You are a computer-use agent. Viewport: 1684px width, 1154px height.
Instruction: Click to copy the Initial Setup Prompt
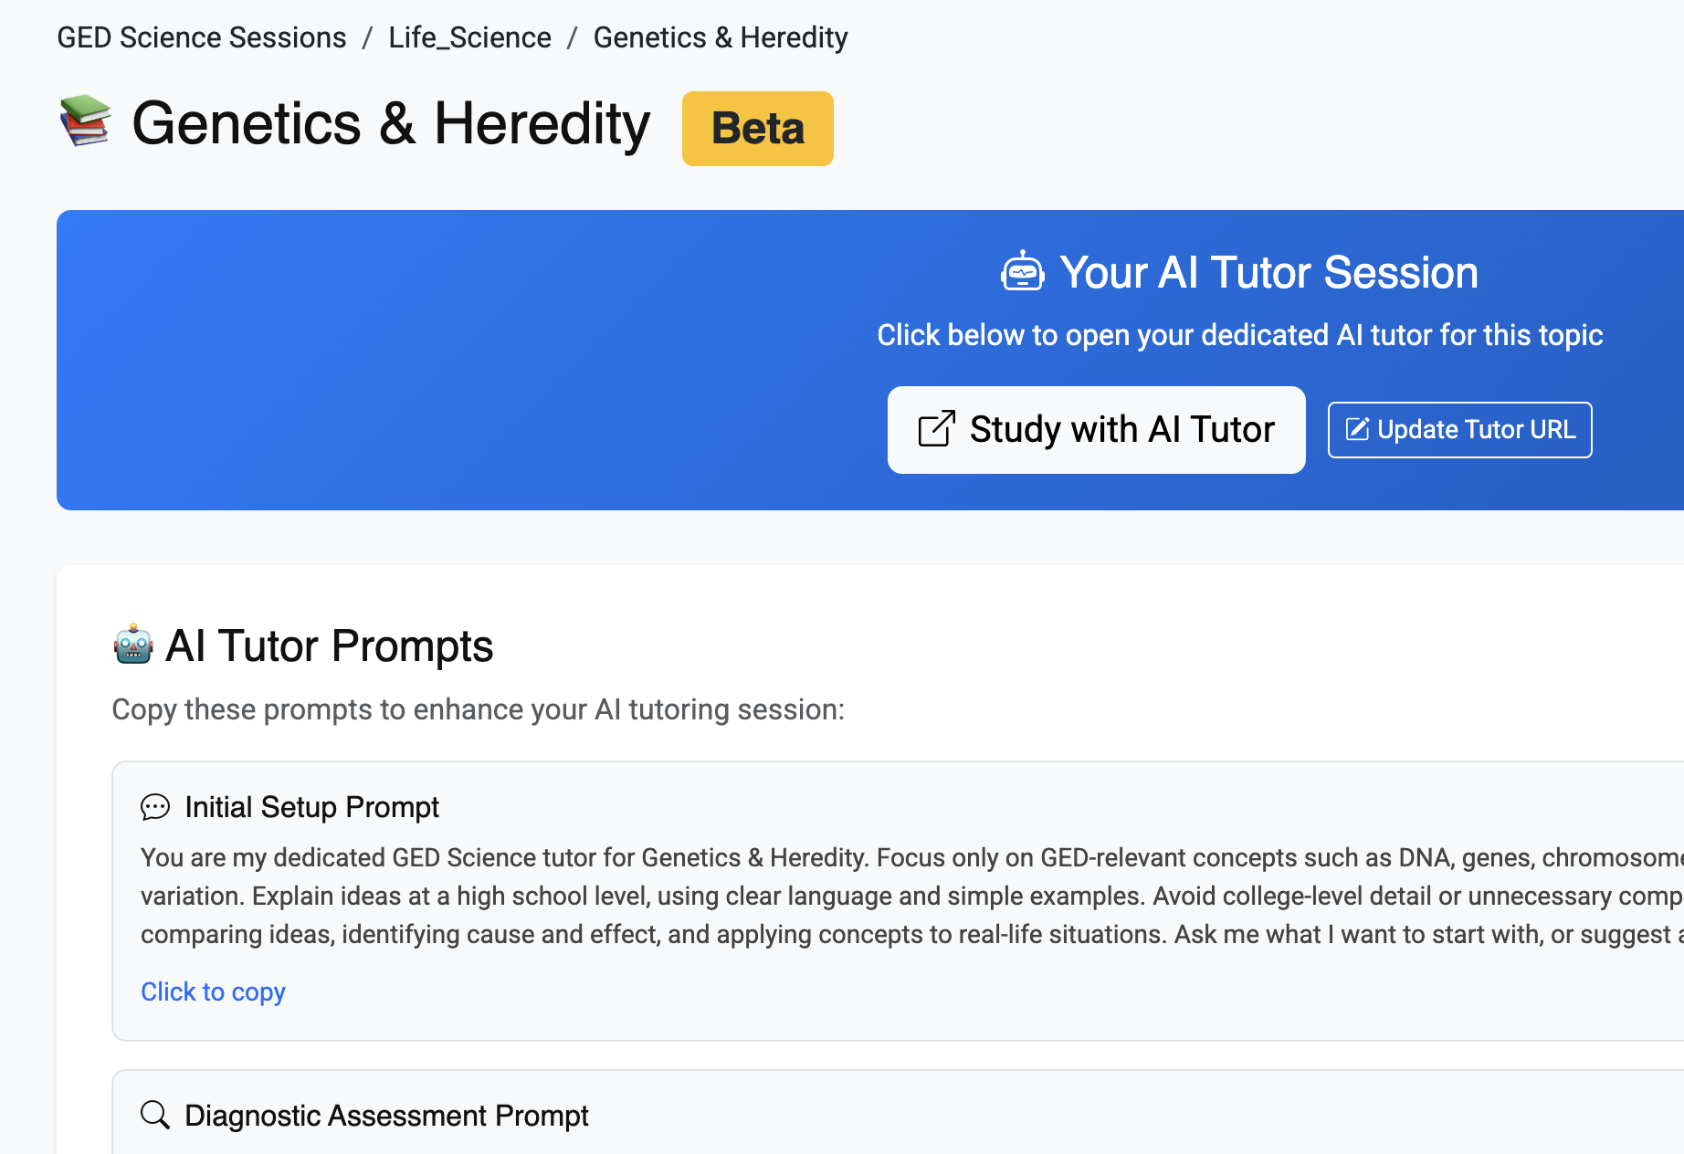point(213,991)
